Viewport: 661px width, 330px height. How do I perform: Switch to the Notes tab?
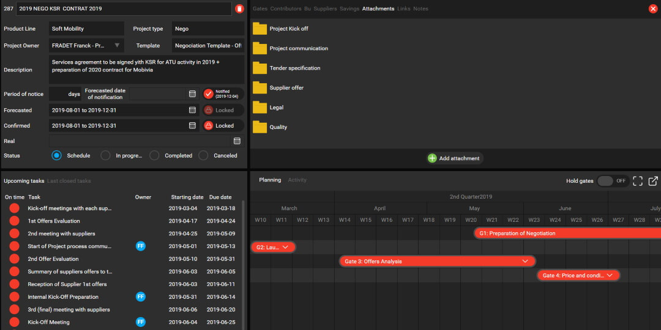pyautogui.click(x=420, y=9)
